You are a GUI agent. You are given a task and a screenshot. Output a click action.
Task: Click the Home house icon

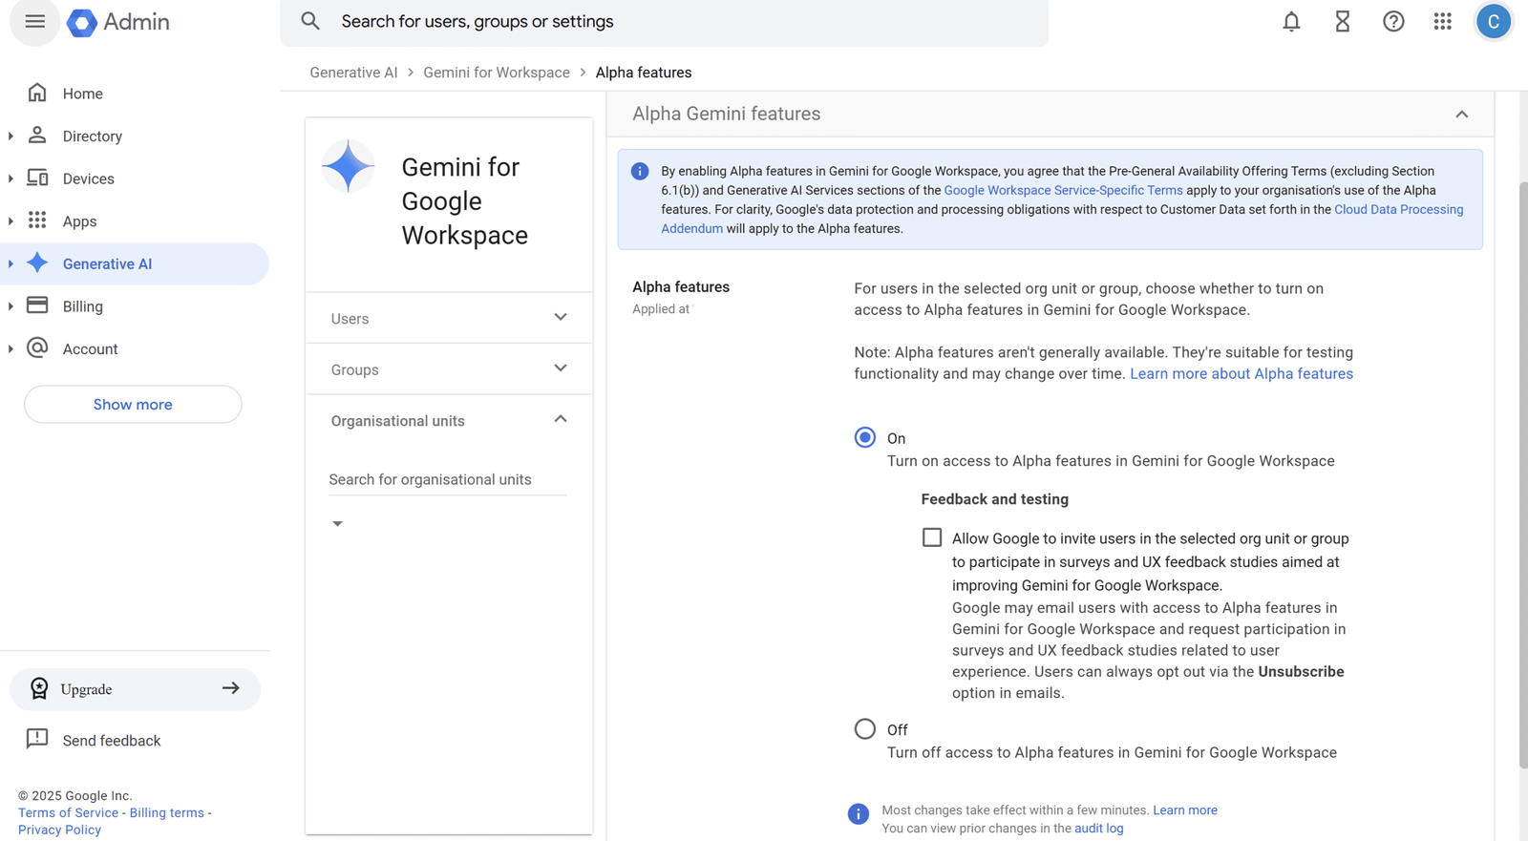click(37, 93)
